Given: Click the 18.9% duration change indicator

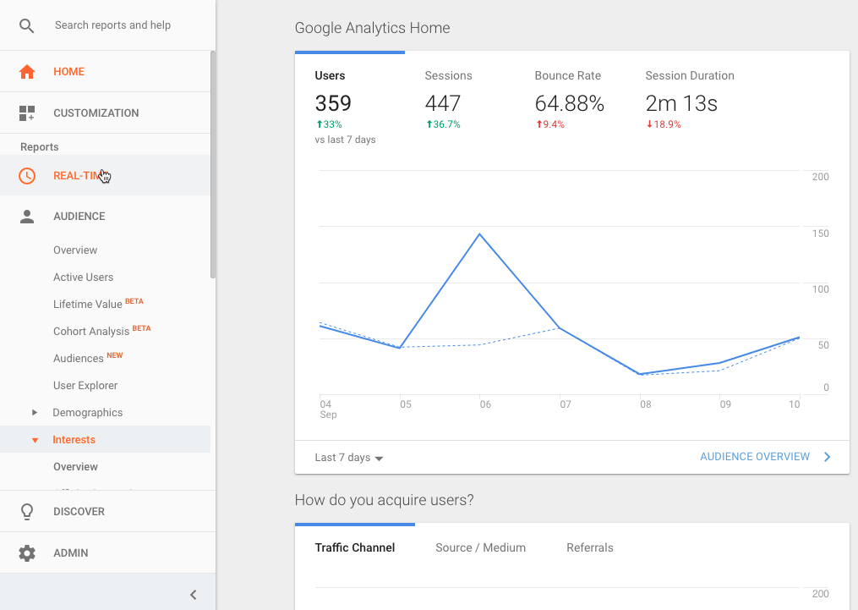Looking at the screenshot, I should point(664,124).
